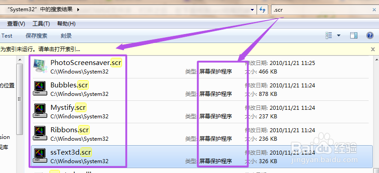Open the view options dropdown arrow
This screenshot has width=379, height=173.
[x=338, y=35]
